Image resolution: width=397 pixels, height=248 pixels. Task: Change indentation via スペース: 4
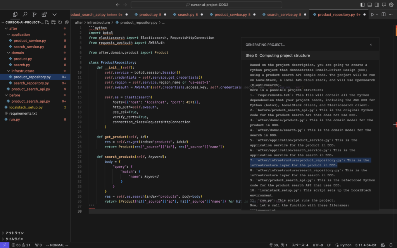point(300,245)
